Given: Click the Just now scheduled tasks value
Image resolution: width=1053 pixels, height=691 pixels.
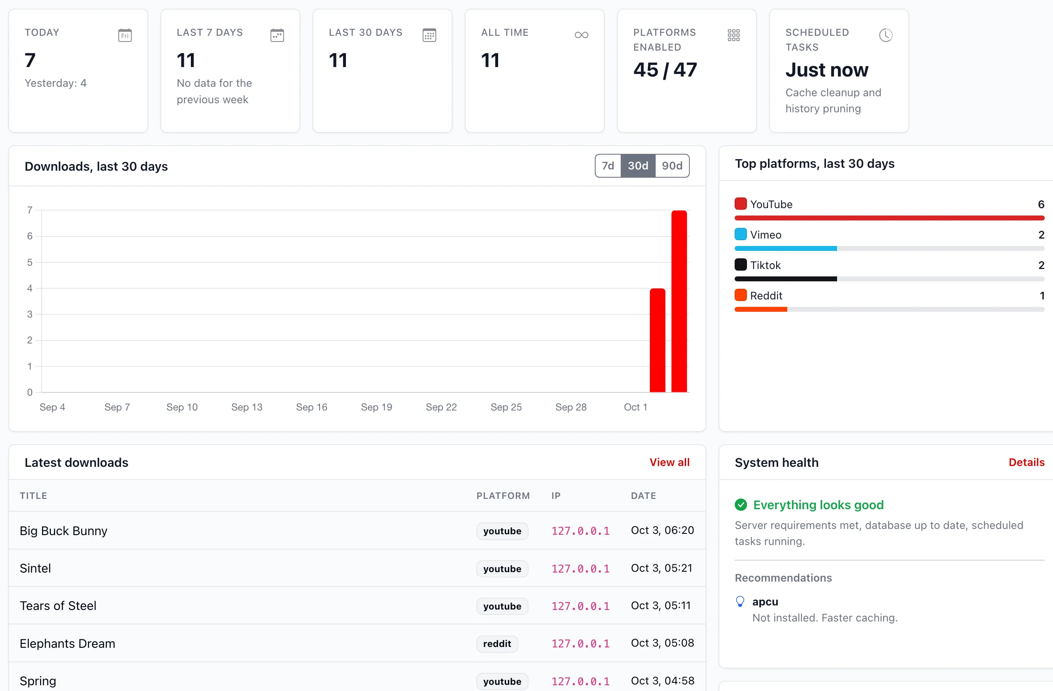Looking at the screenshot, I should [827, 70].
